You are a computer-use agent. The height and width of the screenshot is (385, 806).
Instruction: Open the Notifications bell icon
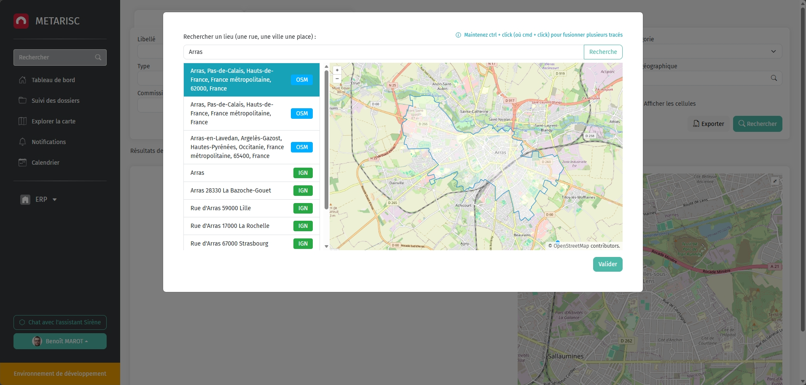click(x=23, y=142)
